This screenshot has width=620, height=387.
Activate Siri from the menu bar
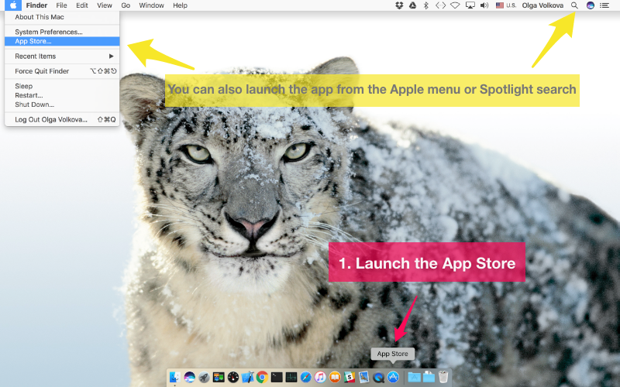(x=591, y=5)
